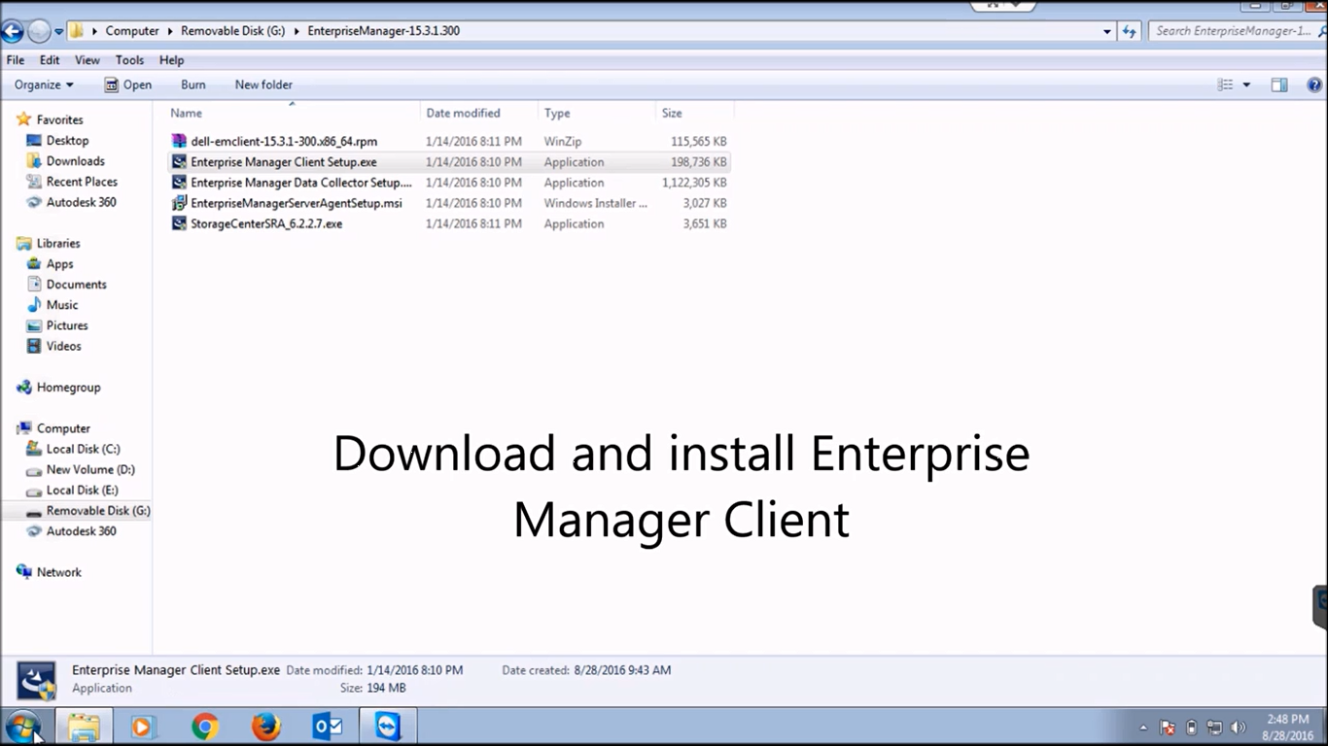This screenshot has height=746, width=1328.
Task: Sort files by the Type column header
Action: (x=597, y=114)
